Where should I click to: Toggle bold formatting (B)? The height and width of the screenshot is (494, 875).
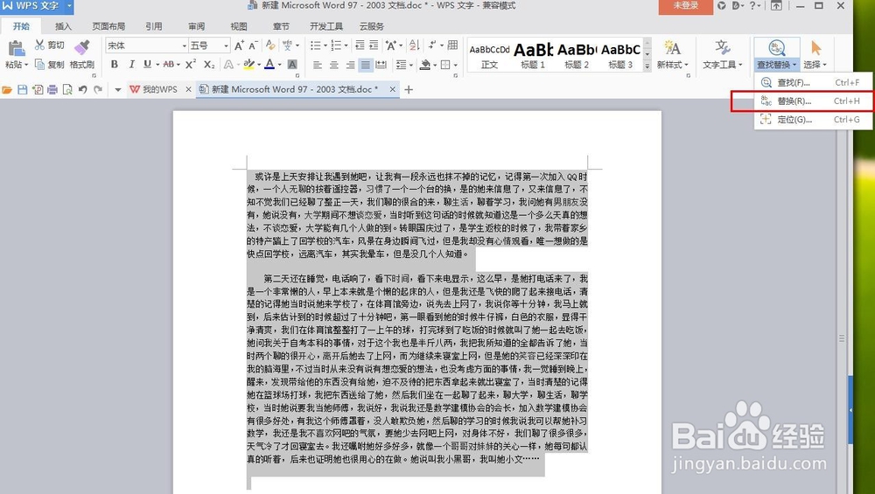coord(115,65)
